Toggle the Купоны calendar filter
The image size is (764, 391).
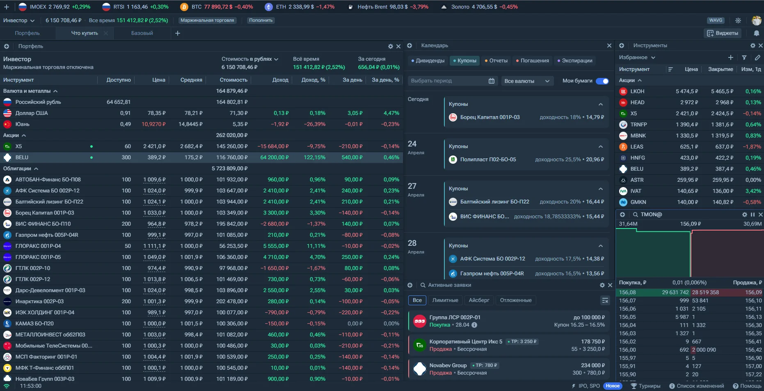(465, 61)
